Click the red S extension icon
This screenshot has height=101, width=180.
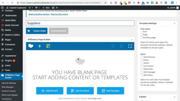click(157, 3)
